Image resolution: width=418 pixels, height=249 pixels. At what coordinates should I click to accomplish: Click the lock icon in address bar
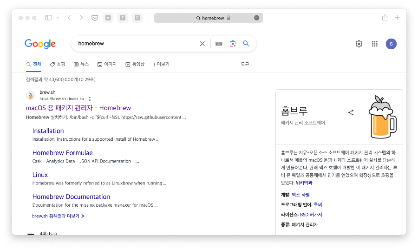click(229, 18)
